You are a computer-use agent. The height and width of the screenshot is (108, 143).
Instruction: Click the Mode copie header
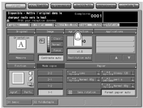click(x=50, y=66)
